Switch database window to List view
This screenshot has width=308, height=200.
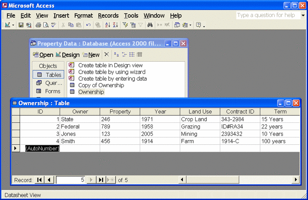132,55
